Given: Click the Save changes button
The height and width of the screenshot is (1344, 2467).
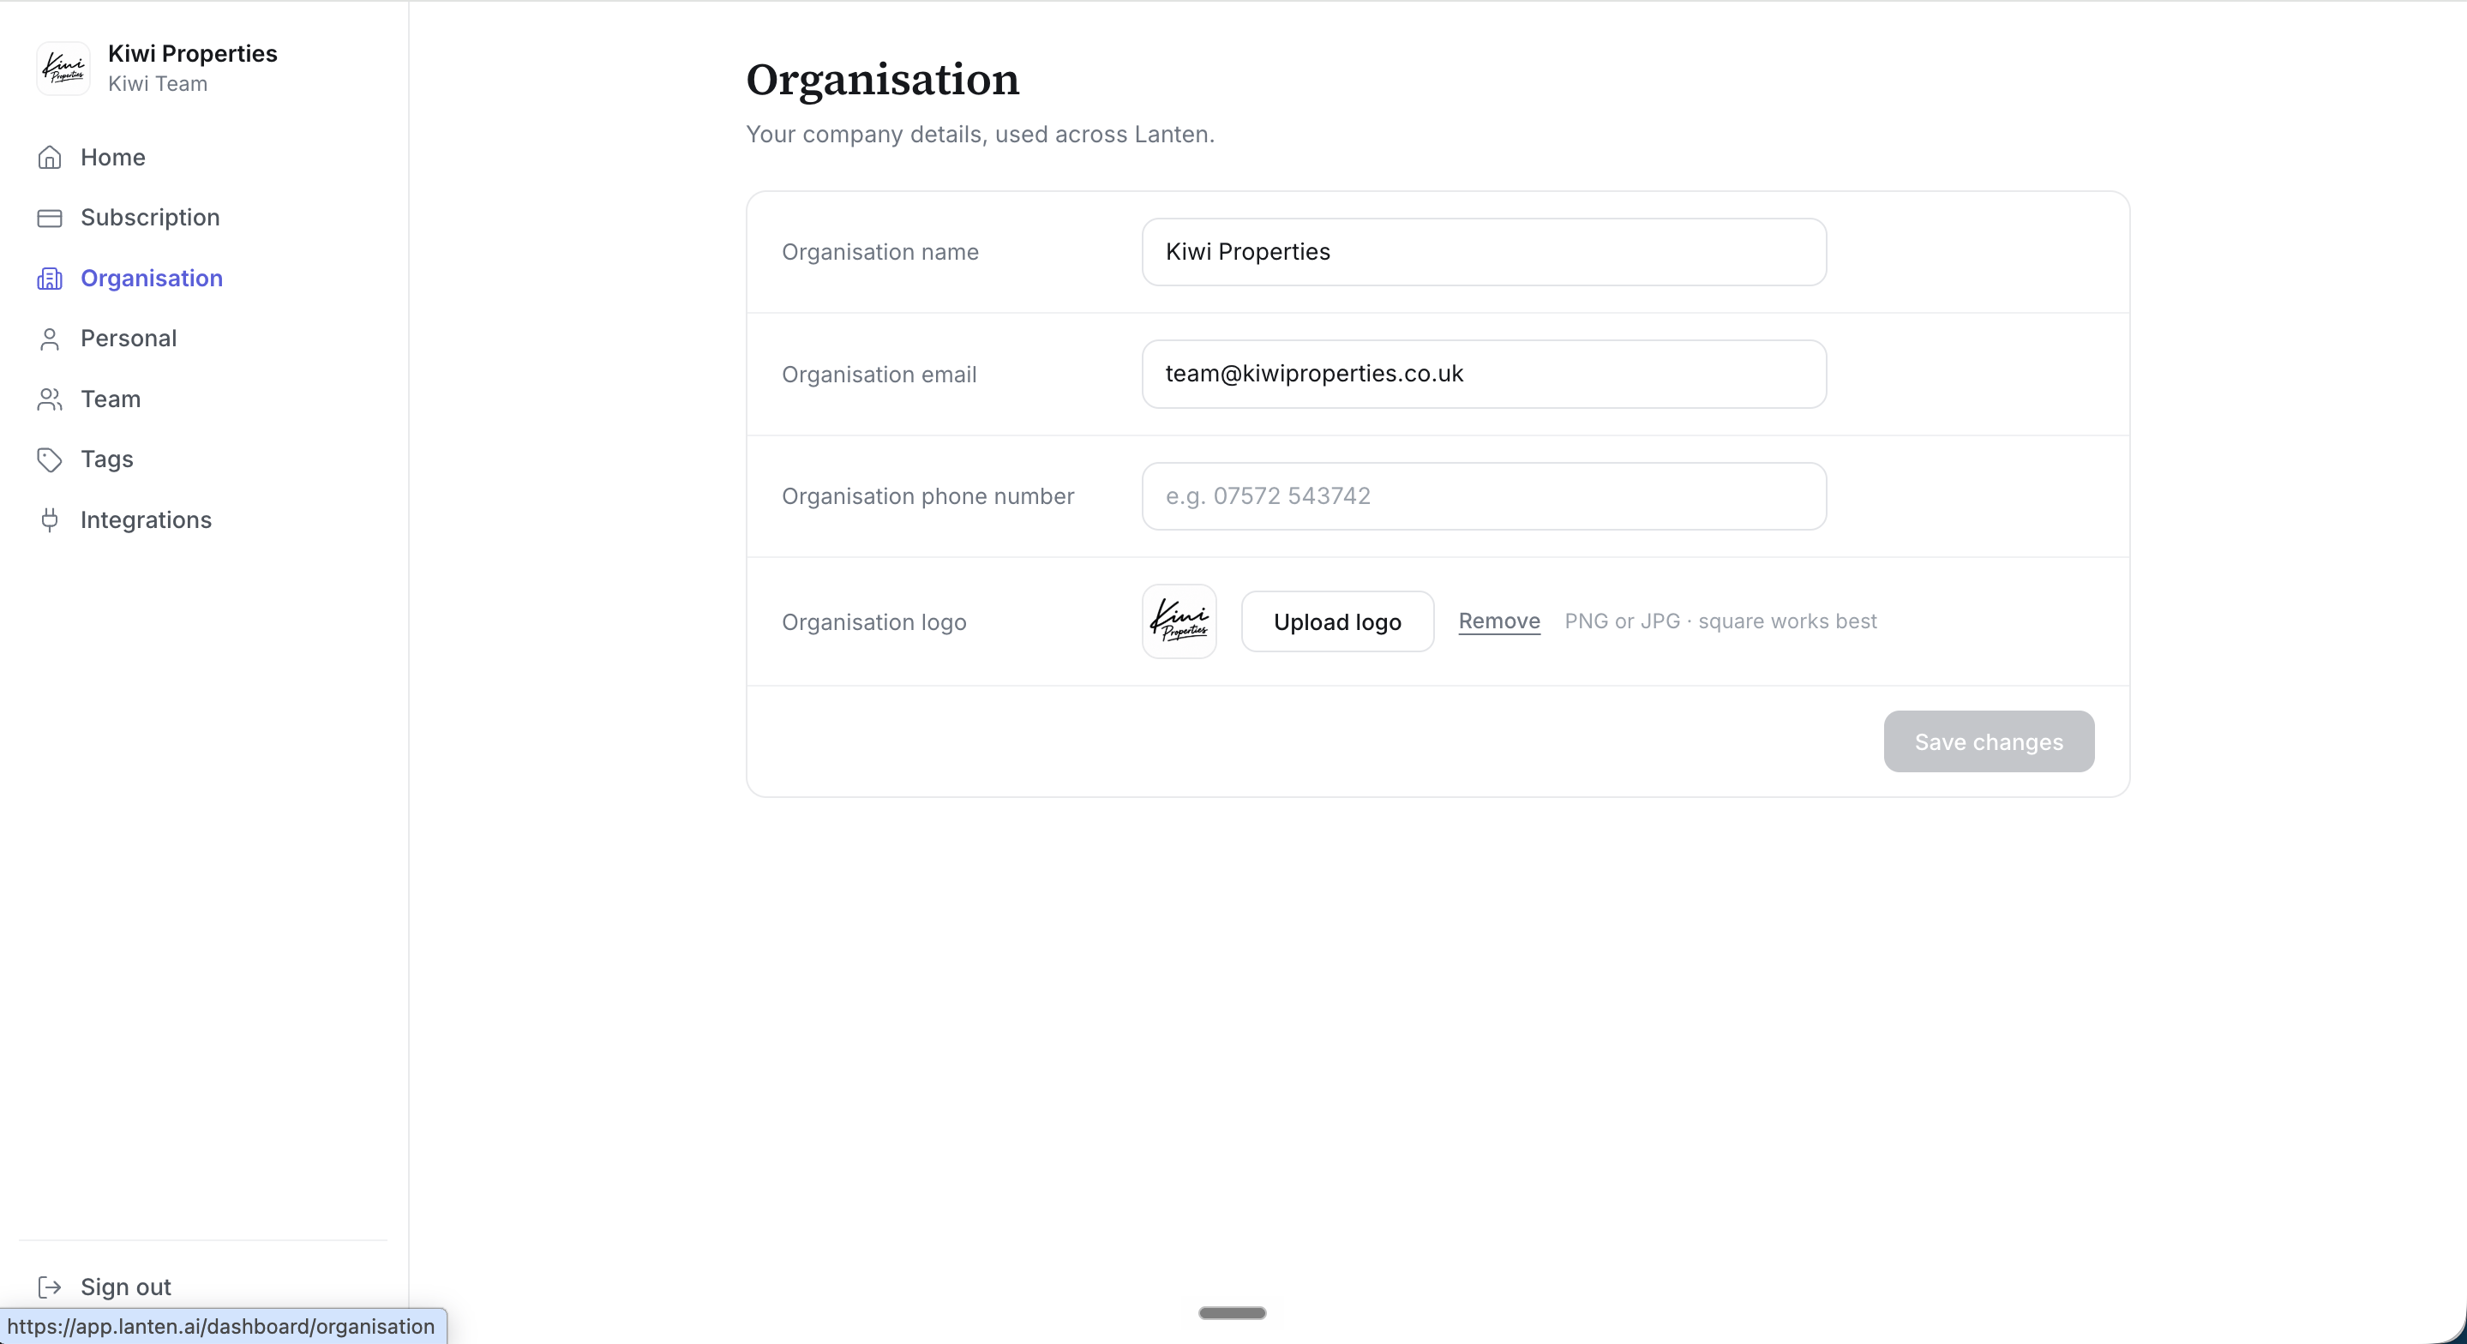Looking at the screenshot, I should tap(1988, 741).
